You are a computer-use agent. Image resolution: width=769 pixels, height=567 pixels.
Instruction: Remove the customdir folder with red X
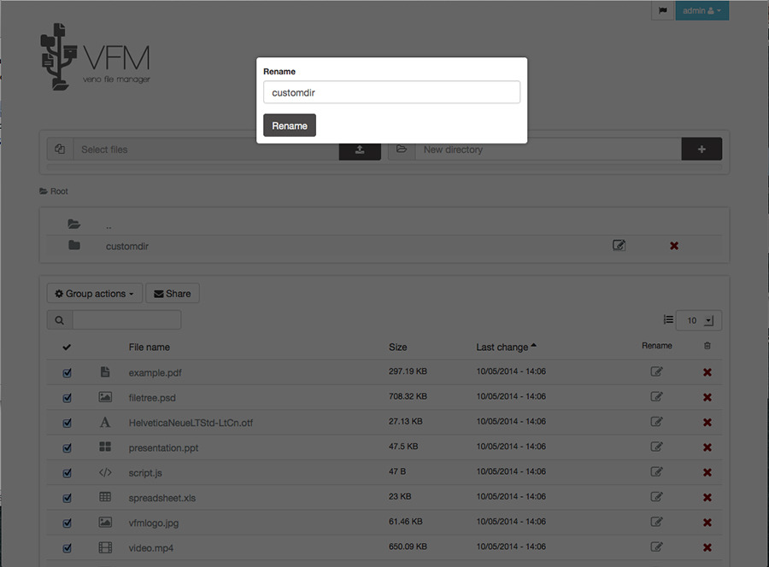[673, 246]
